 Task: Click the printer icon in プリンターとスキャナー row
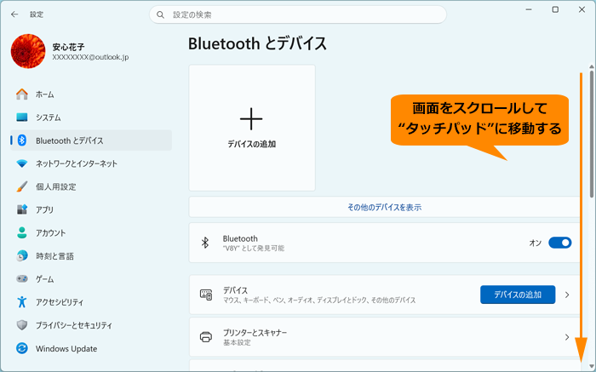[x=206, y=337]
